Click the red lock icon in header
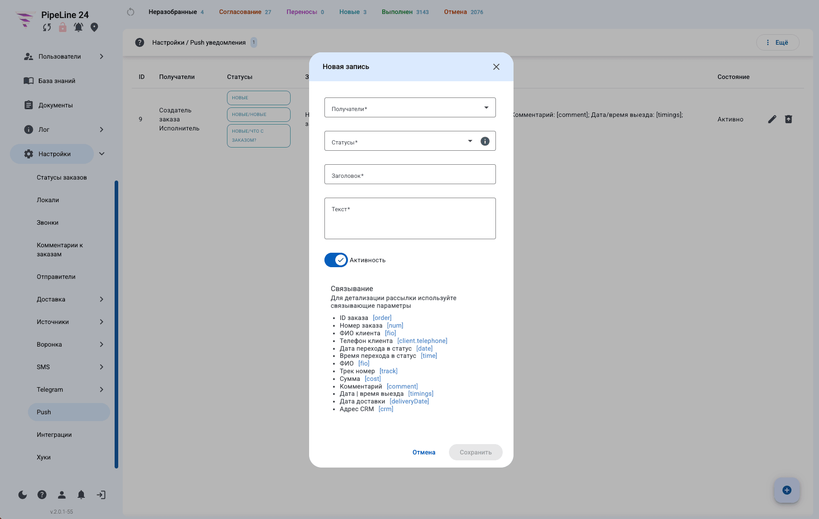This screenshot has height=519, width=819. (x=63, y=28)
